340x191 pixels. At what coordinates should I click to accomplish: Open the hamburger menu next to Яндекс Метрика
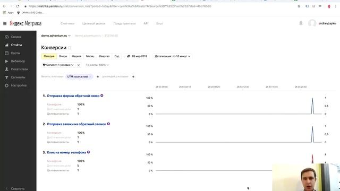(x=5, y=23)
